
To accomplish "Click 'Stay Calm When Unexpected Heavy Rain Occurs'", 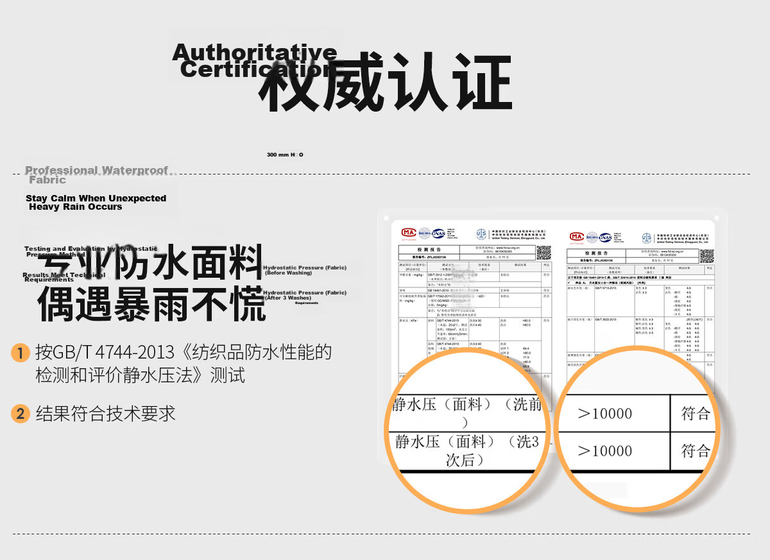I will point(96,203).
